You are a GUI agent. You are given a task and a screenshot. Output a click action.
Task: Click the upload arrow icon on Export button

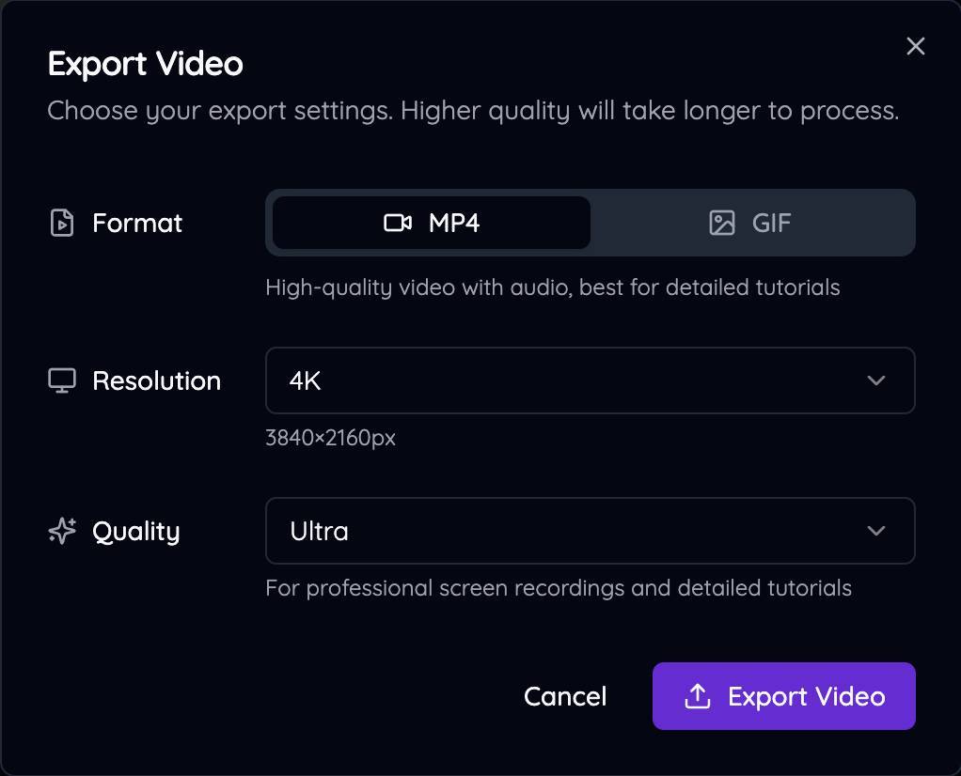[697, 696]
